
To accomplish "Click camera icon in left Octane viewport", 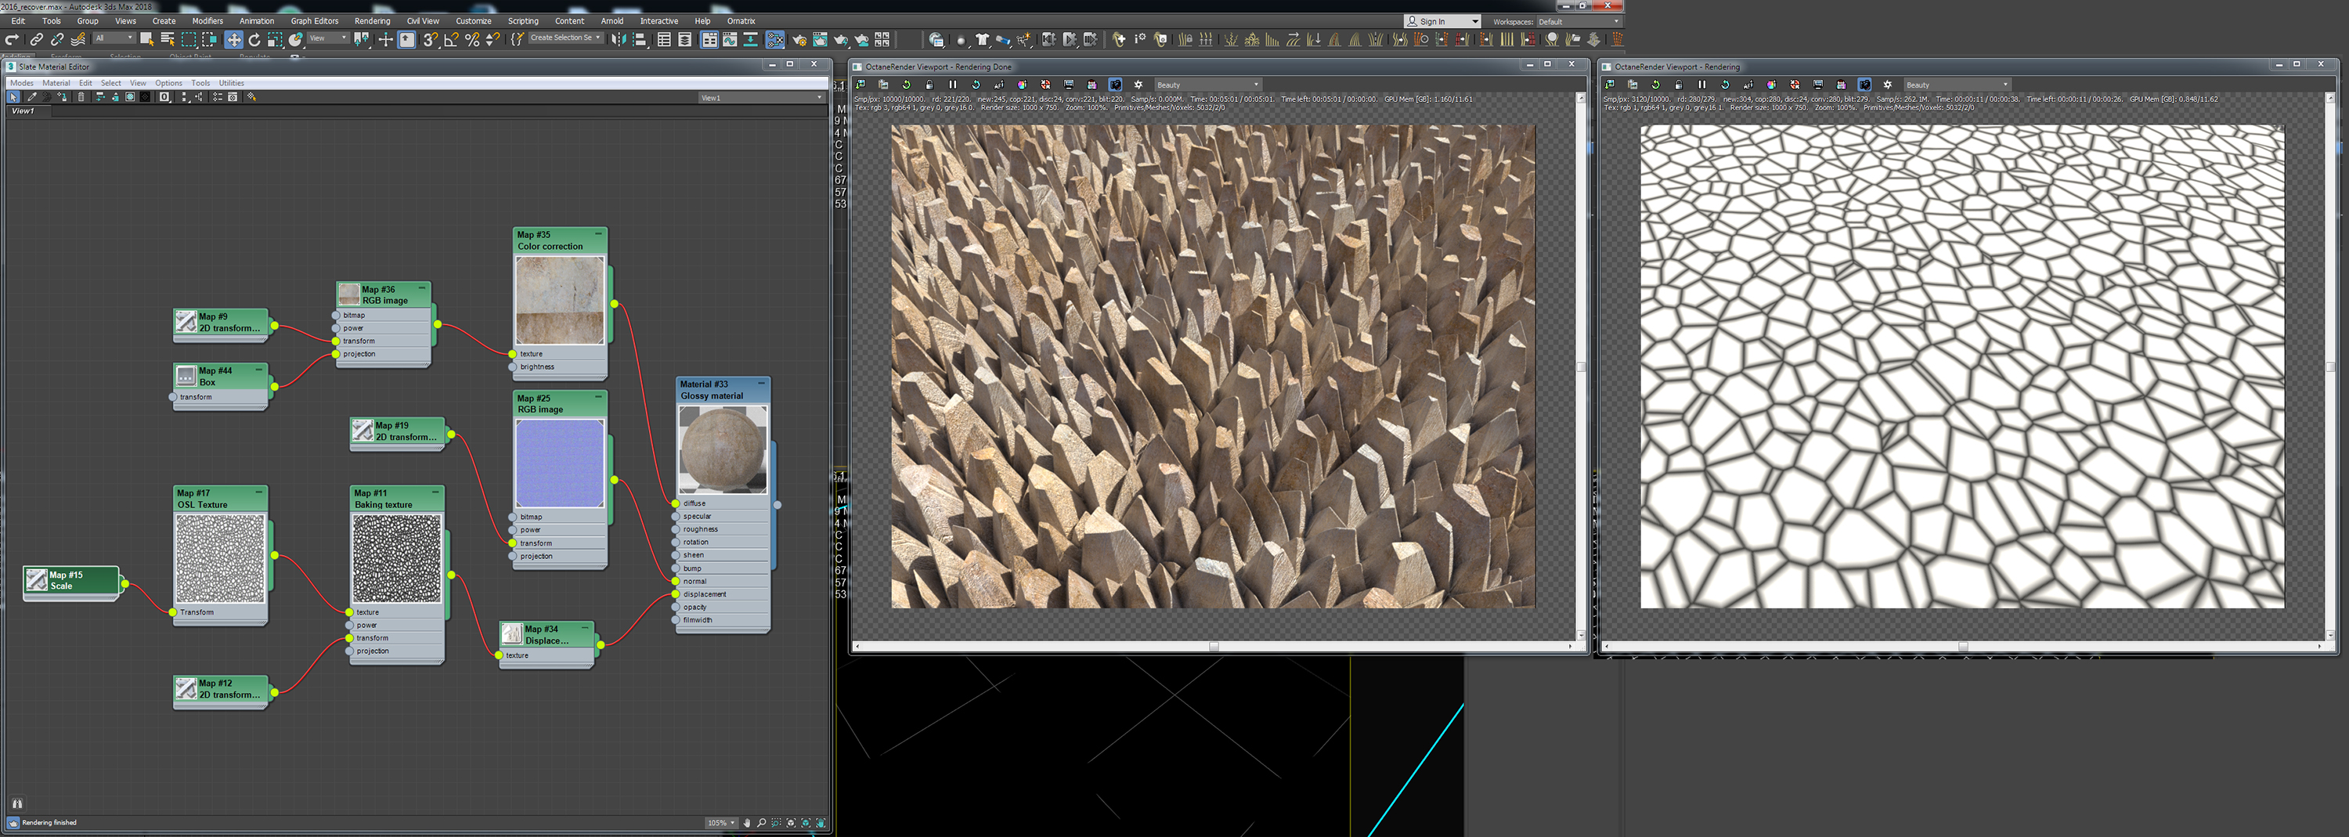I will pyautogui.click(x=1114, y=85).
